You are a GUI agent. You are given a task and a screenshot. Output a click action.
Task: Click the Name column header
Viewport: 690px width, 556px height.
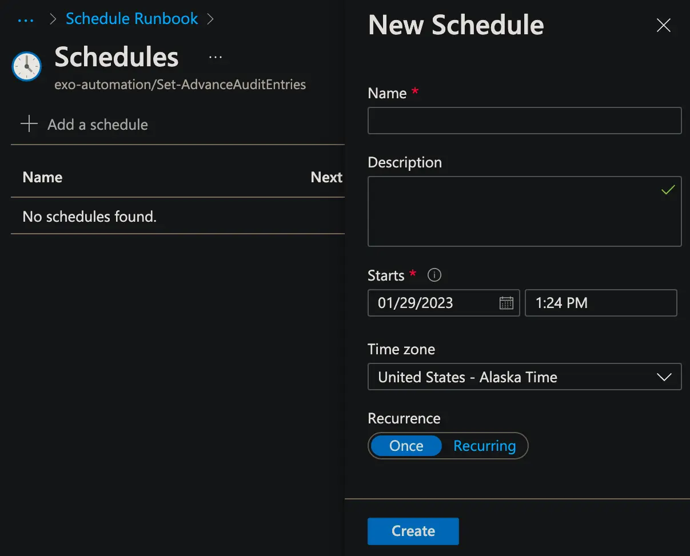click(42, 177)
